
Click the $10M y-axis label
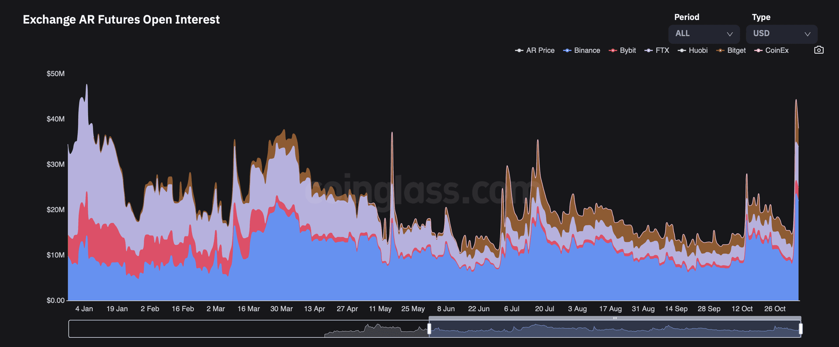(x=55, y=255)
